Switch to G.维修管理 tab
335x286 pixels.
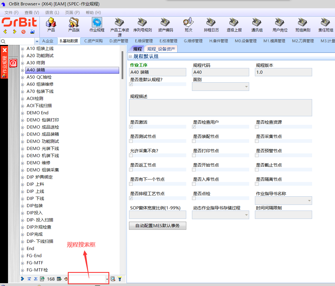193,41
